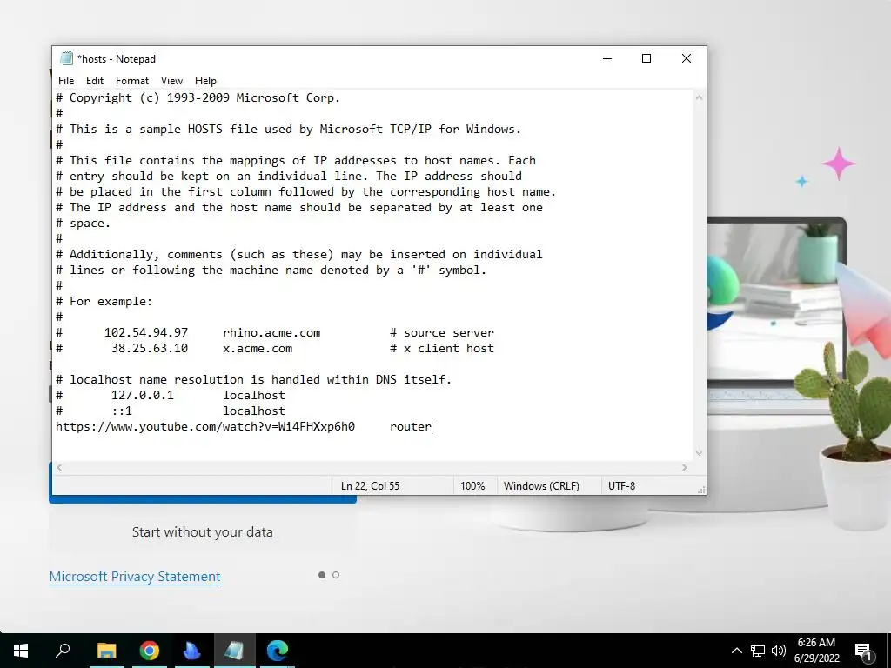The height and width of the screenshot is (668, 891).
Task: Minimize the hosts Notepad window
Action: (607, 58)
